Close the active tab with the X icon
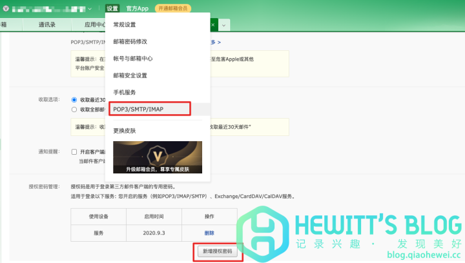Screen dimensions: 465x263 pos(214,24)
